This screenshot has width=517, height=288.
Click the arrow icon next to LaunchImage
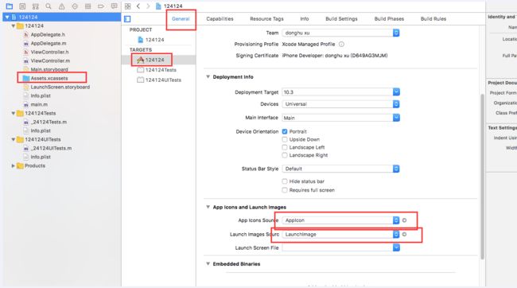(x=404, y=234)
